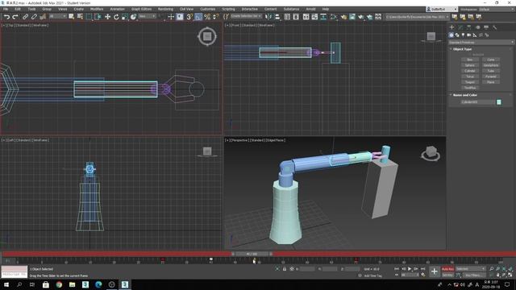Screen dimensions: 516x290
Task: Open the Rendering menu
Action: 165,9
